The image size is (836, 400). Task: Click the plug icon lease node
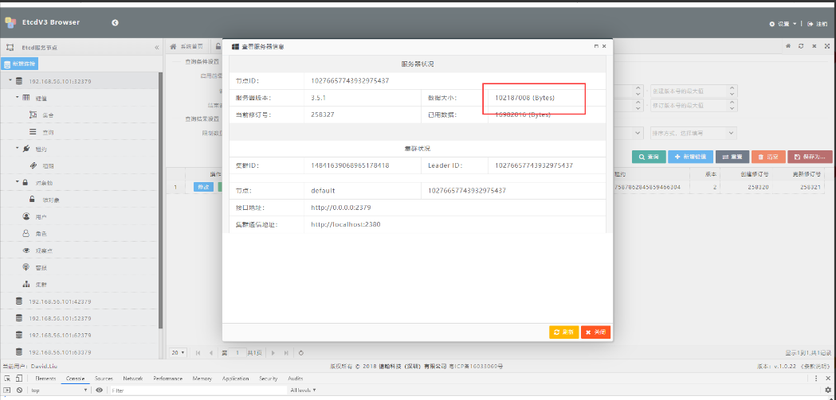tap(26, 149)
